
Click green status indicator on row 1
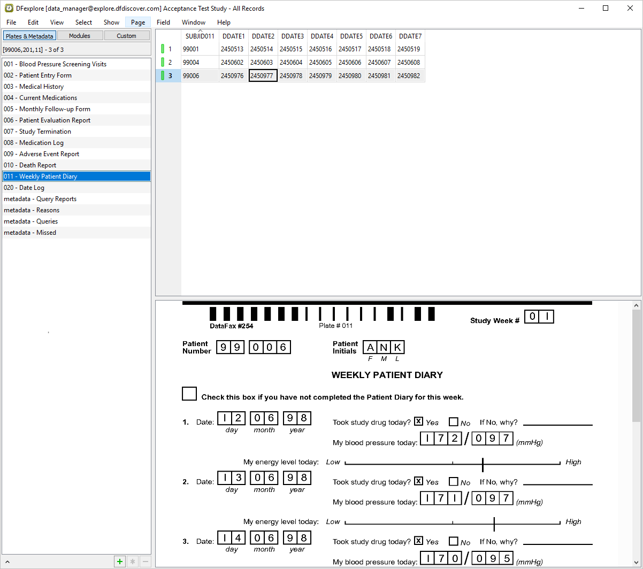coord(163,49)
